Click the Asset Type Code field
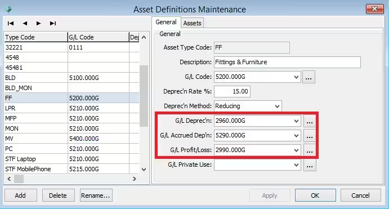 pos(252,47)
